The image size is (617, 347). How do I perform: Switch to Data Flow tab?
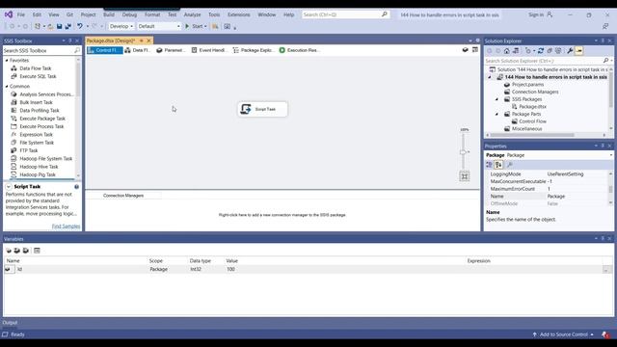tap(137, 50)
